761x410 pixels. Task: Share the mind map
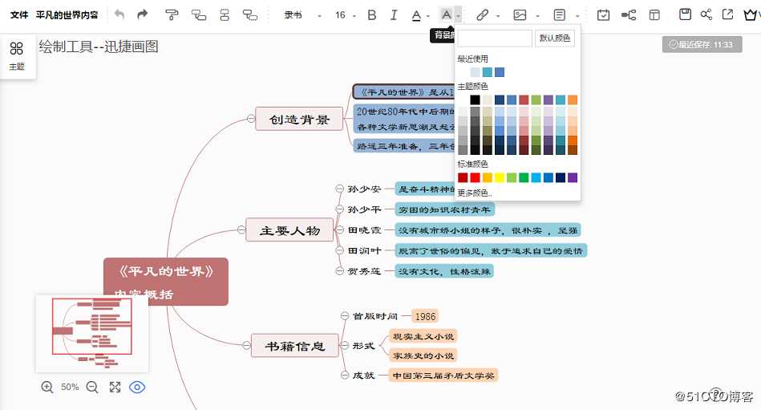[706, 14]
